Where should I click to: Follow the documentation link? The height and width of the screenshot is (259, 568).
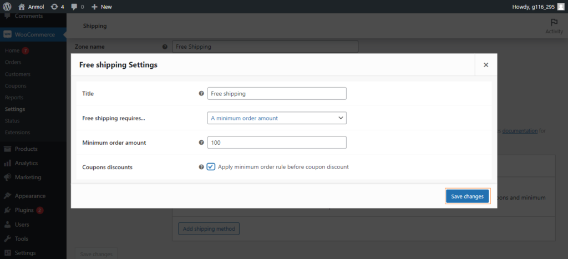pyautogui.click(x=520, y=131)
